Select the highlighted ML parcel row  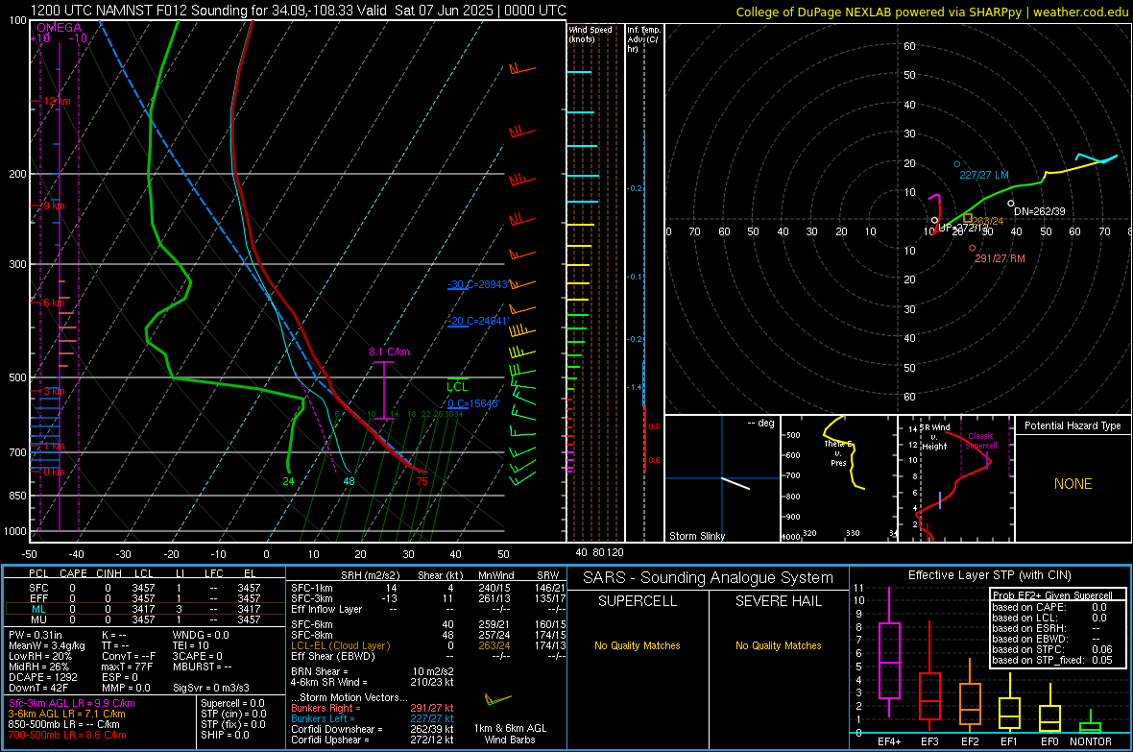pyautogui.click(x=145, y=609)
